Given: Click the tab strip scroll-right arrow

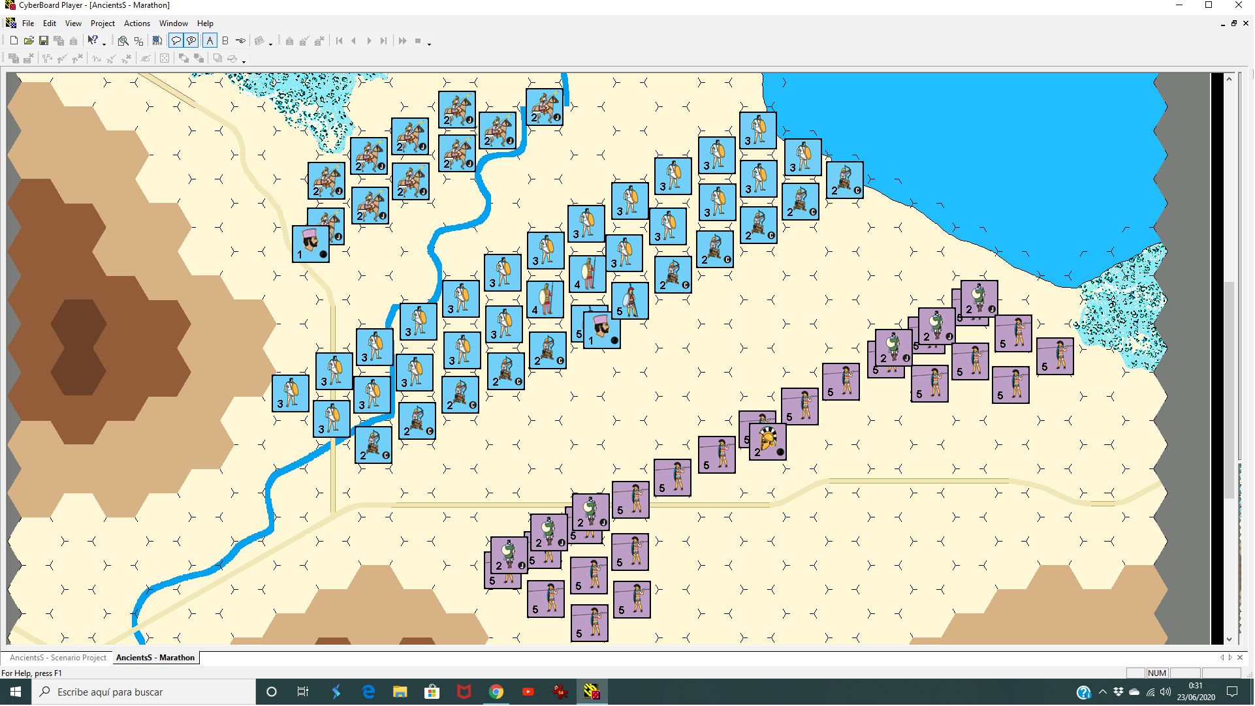Looking at the screenshot, I should 1230,658.
